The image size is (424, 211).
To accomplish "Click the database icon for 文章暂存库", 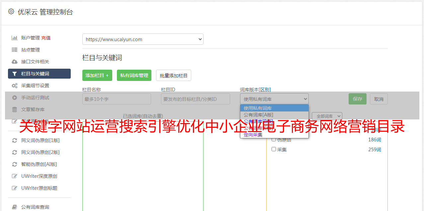I will [x=15, y=109].
